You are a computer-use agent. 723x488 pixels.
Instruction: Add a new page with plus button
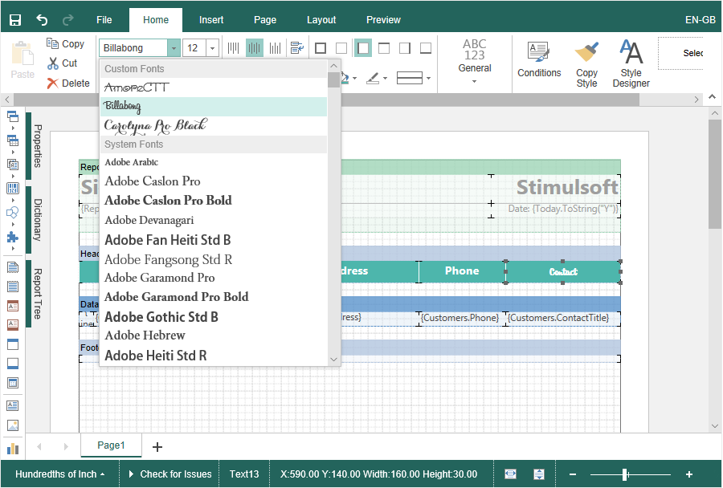(157, 446)
